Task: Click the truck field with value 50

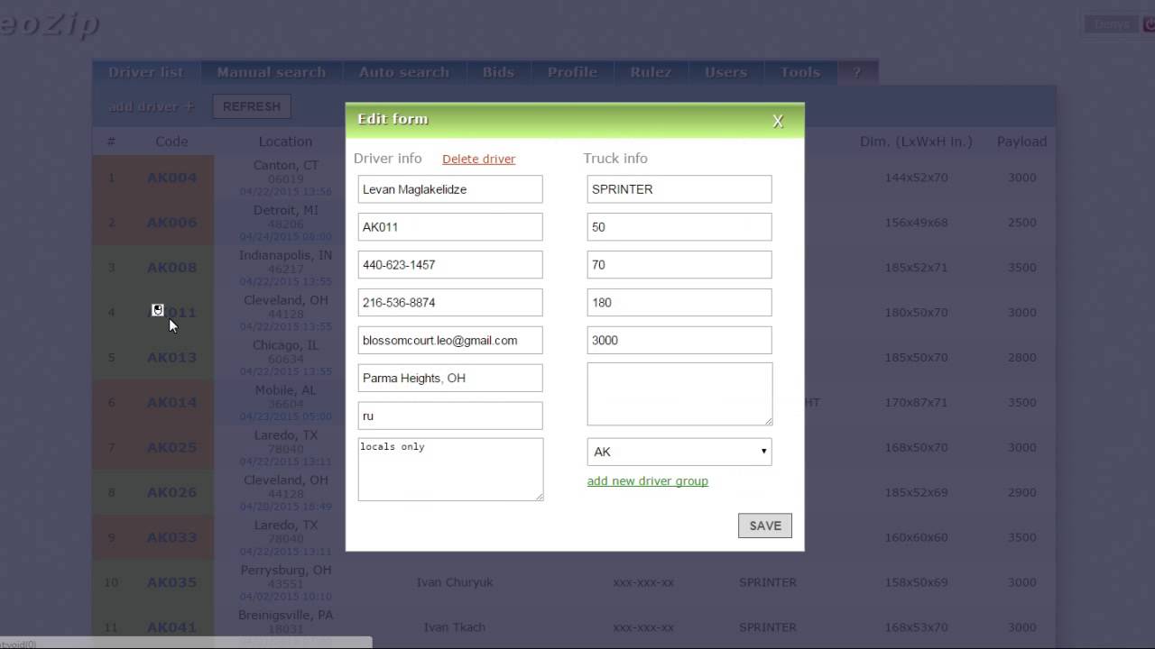Action: click(x=679, y=227)
